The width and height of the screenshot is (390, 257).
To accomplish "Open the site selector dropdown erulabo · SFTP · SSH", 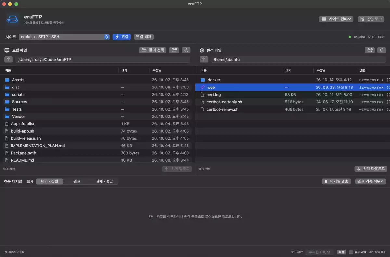I will (64, 37).
